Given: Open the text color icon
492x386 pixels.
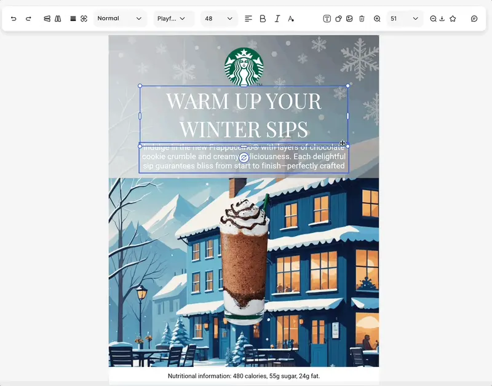Looking at the screenshot, I should coord(291,19).
